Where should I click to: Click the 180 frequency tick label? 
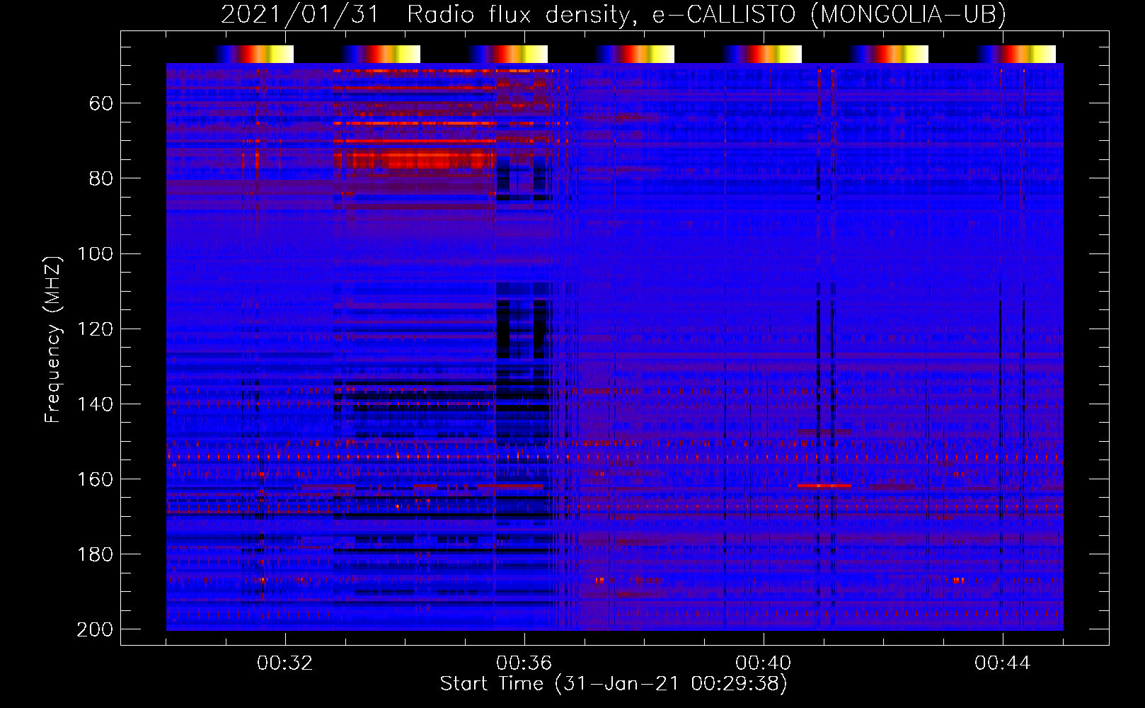pyautogui.click(x=96, y=554)
